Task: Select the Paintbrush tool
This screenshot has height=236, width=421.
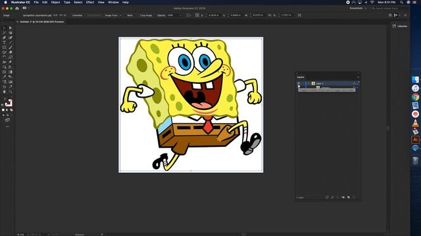Action: pos(11,47)
